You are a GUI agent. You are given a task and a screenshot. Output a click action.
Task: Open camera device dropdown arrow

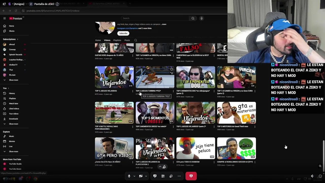146,176
